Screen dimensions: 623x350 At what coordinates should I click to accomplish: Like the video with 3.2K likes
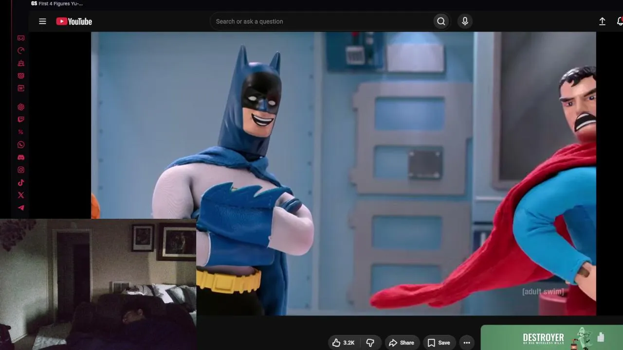click(x=344, y=343)
